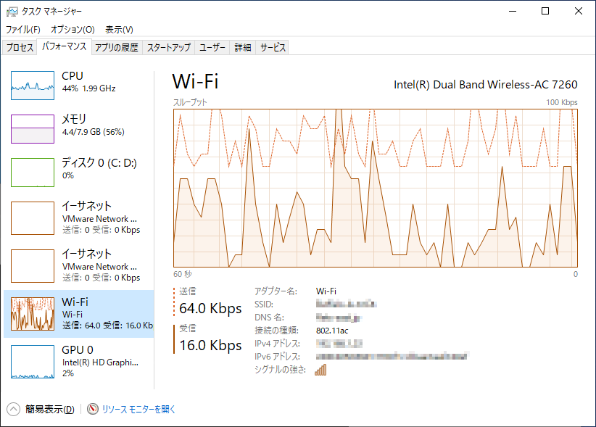Select the first イーサネット VMware adapter item
This screenshot has width=596, height=427.
click(x=80, y=217)
